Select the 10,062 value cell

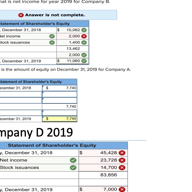click(x=72, y=30)
